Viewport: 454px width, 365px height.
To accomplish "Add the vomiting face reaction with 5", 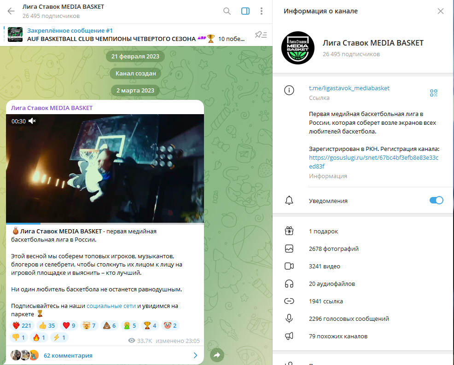I will 130,325.
